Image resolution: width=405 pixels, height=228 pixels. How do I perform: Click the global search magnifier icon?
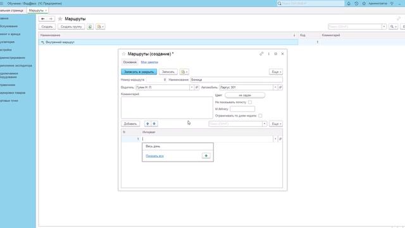point(280,3)
